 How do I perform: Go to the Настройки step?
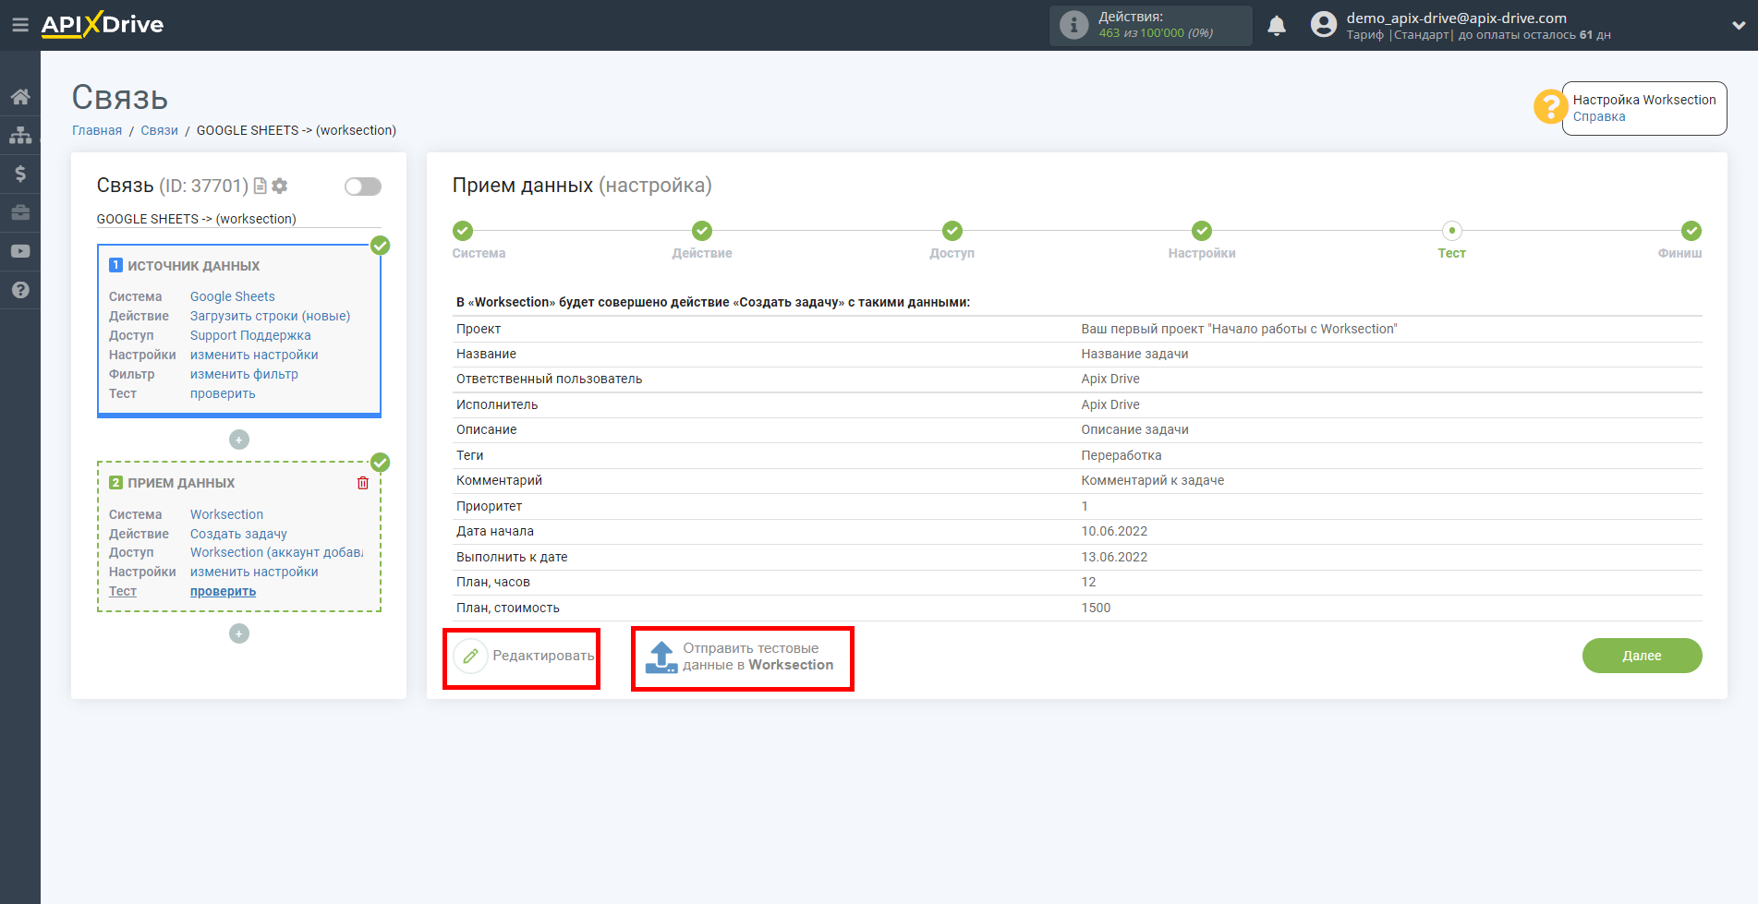pyautogui.click(x=1202, y=231)
